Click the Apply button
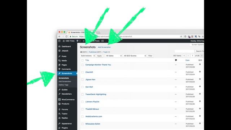The image size is (231, 130). [100, 56]
